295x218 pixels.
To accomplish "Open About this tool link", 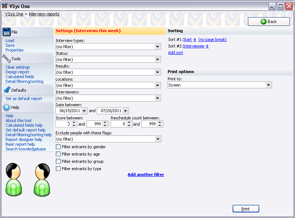I will pos(18,121).
